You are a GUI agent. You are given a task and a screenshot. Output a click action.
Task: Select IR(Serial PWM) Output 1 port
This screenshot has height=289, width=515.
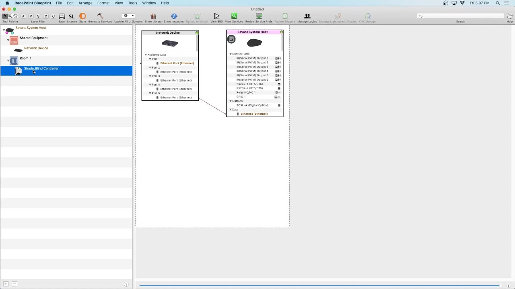tap(252, 58)
